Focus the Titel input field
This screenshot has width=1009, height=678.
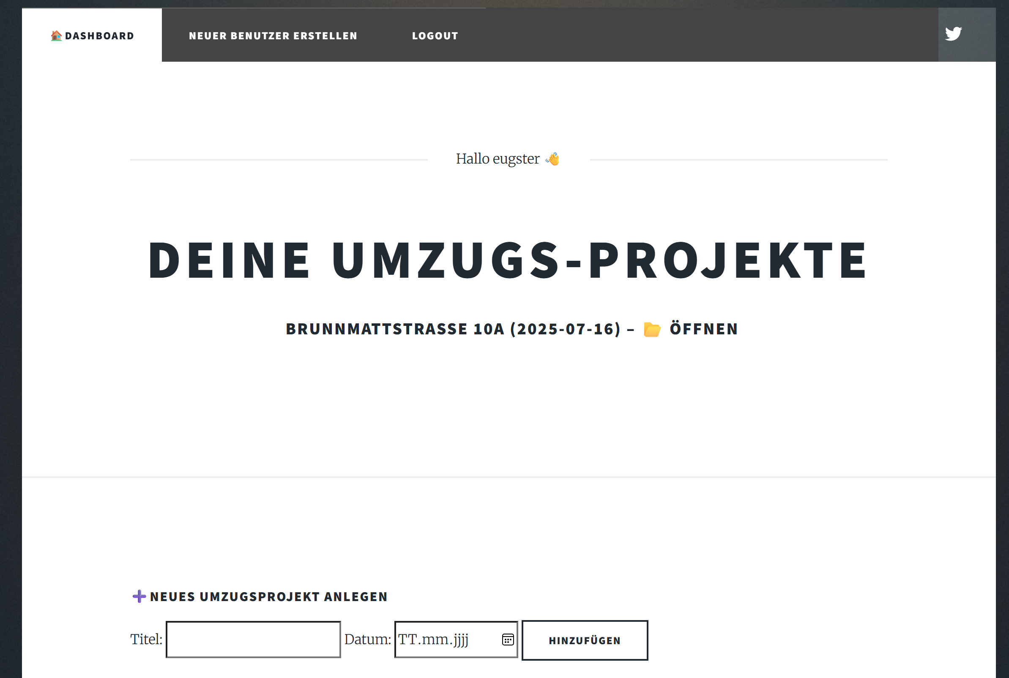coord(253,640)
